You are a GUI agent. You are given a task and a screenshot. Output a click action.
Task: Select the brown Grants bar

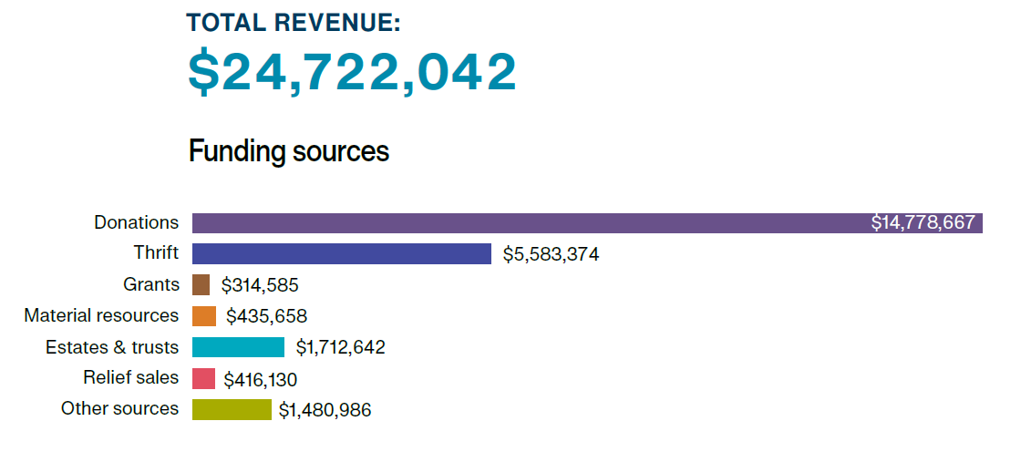click(x=201, y=285)
